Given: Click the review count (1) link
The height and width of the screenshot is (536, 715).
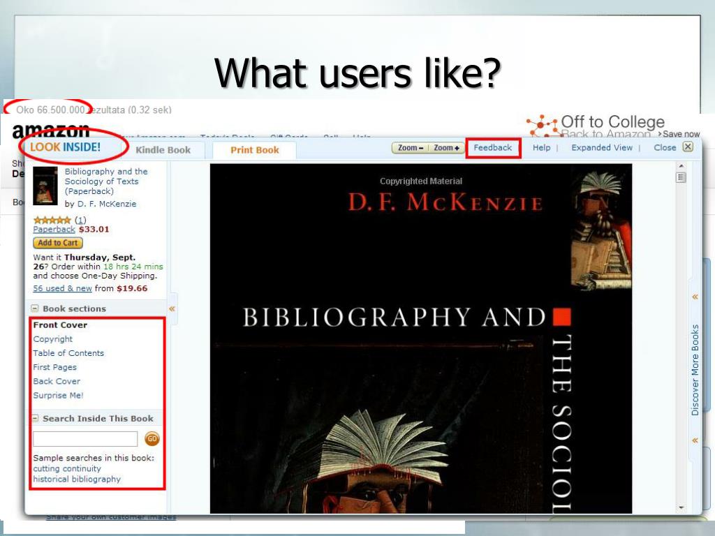Looking at the screenshot, I should (x=80, y=220).
